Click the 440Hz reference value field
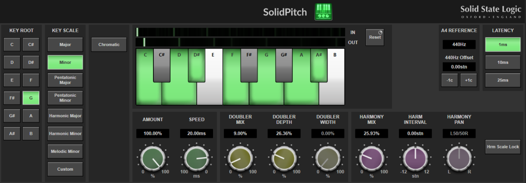 click(x=459, y=45)
